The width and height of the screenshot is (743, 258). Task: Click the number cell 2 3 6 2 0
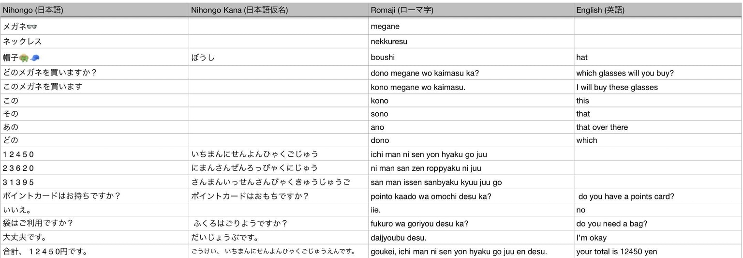coord(95,168)
